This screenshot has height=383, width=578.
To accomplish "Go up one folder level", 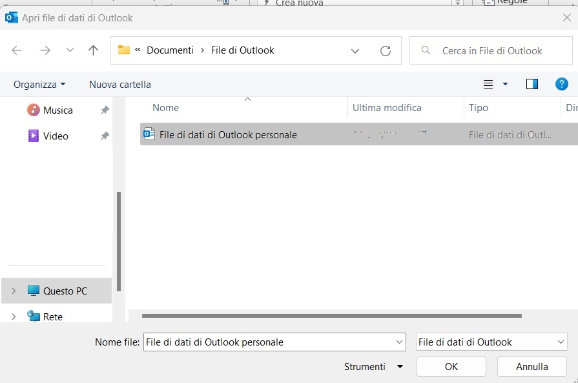I will click(93, 50).
